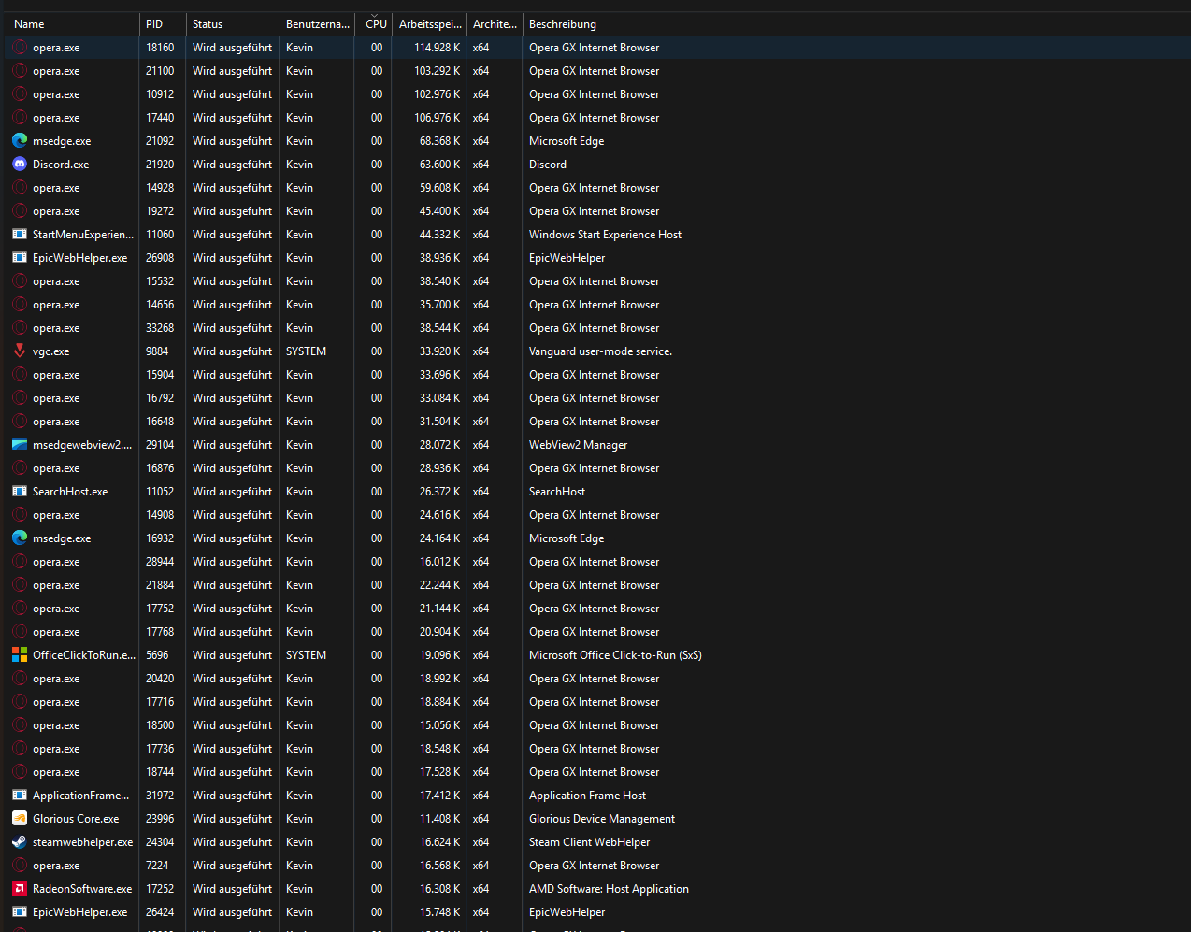Click the OfficeClickToRun Office icon
The image size is (1191, 932).
20,655
